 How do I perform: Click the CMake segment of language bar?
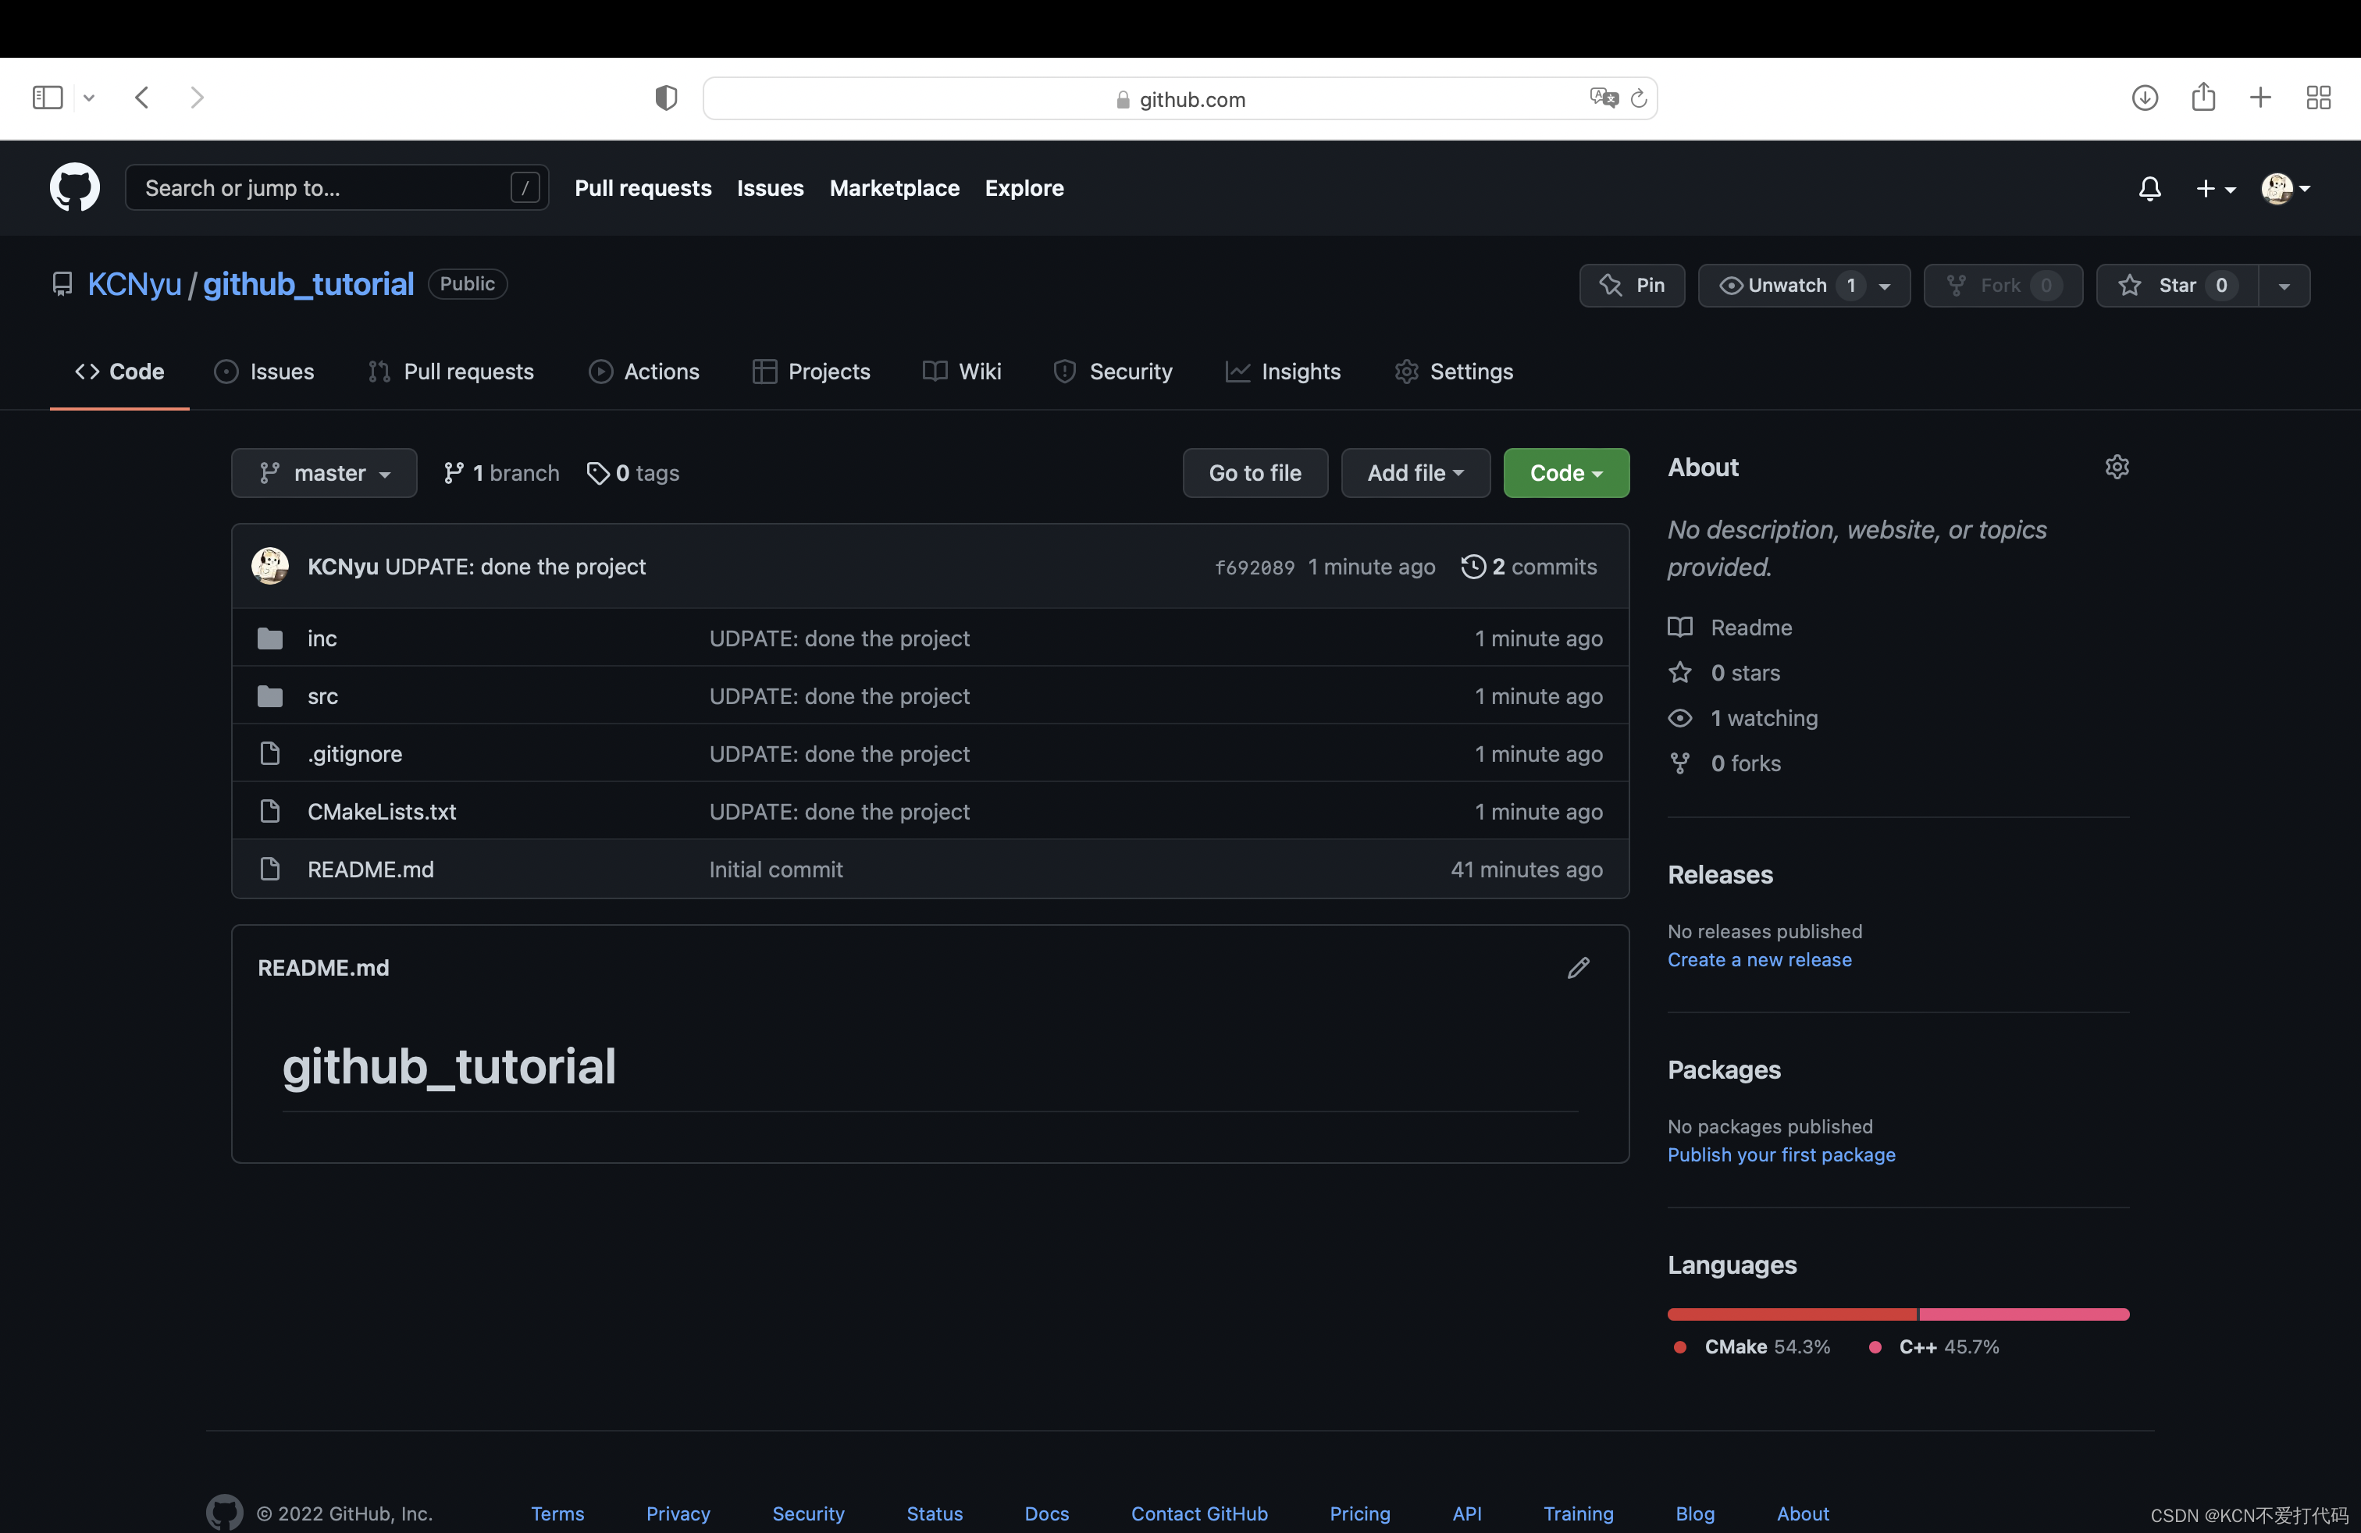point(1793,1314)
